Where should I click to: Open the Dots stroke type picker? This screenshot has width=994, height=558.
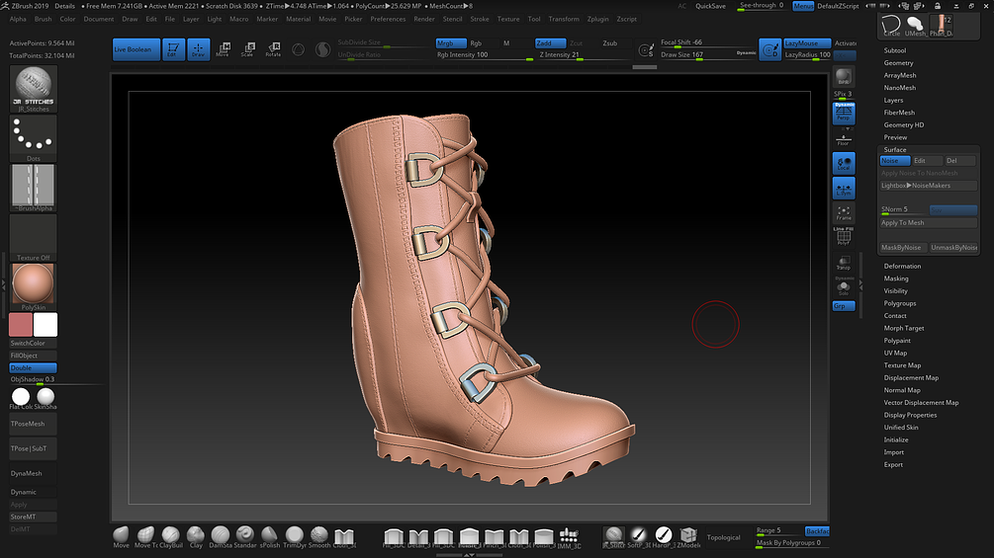[33, 138]
